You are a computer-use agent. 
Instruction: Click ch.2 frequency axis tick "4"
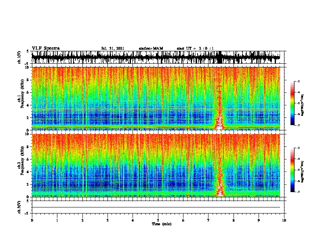click(x=28, y=172)
